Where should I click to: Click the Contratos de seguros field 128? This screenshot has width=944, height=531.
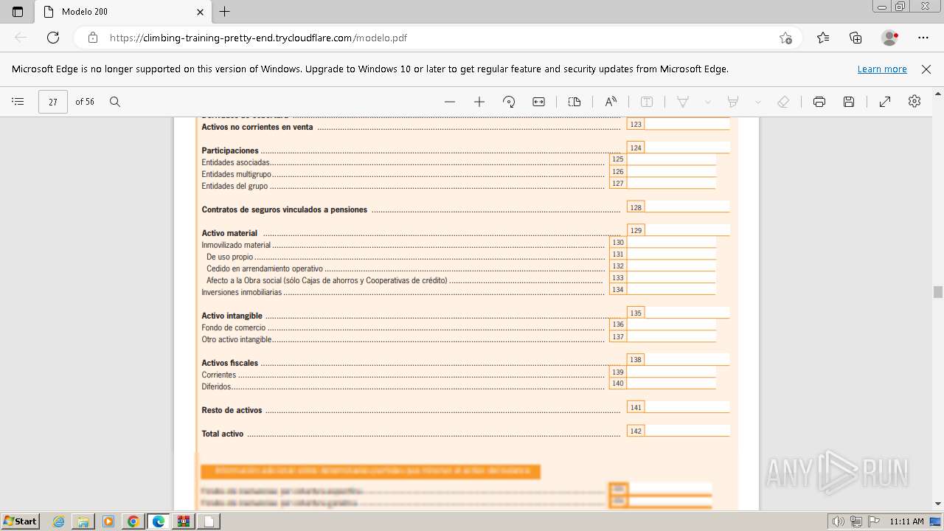pos(687,206)
